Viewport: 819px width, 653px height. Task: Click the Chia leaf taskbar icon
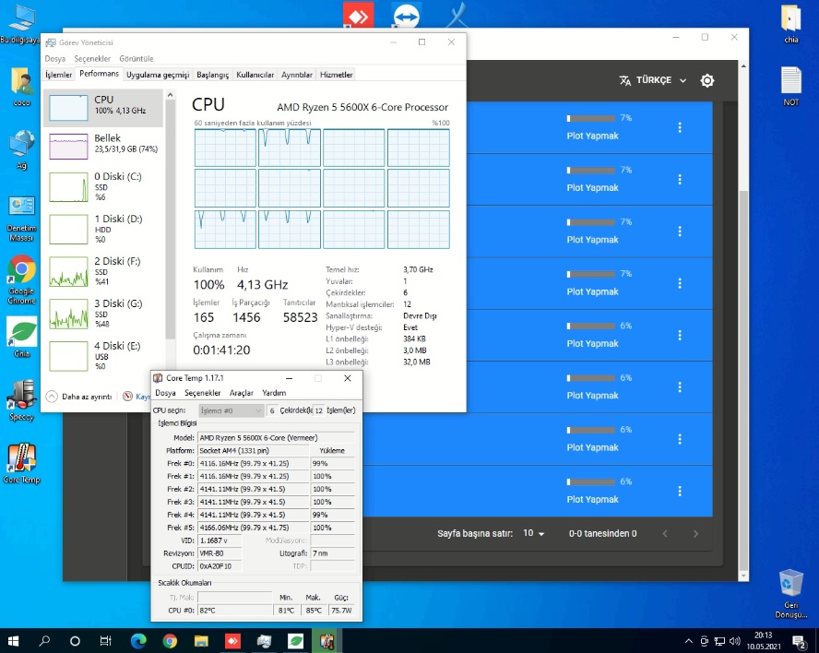296,641
